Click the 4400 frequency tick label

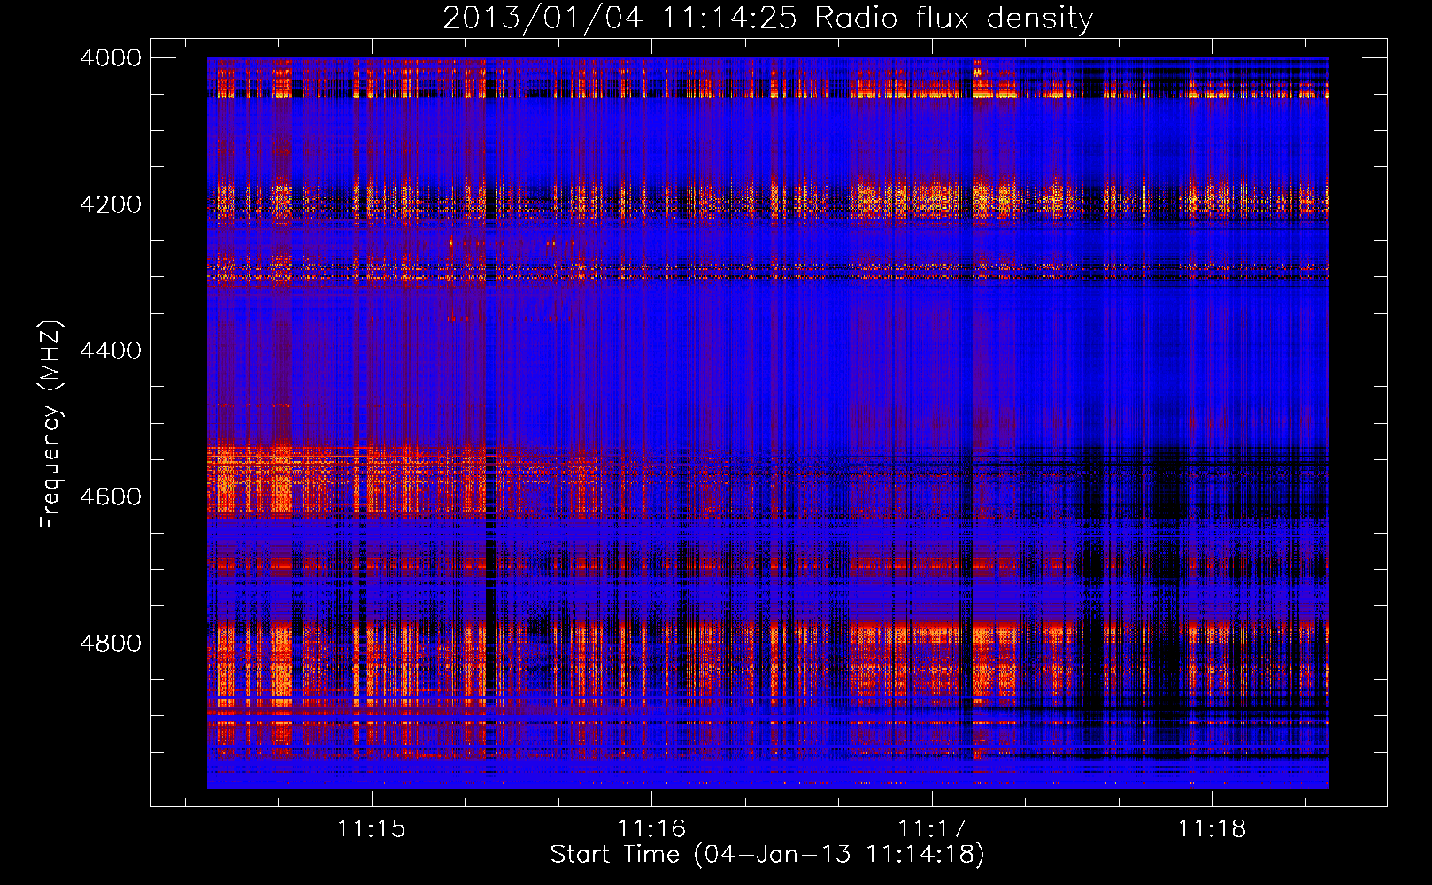click(110, 350)
